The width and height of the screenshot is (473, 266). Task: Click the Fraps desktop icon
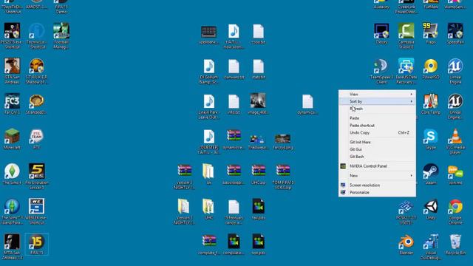tap(431, 33)
